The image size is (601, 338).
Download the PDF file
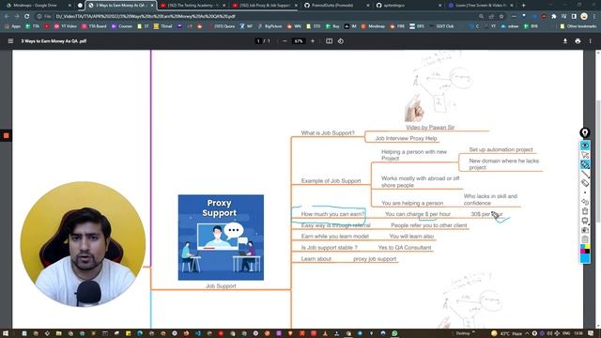(x=565, y=41)
